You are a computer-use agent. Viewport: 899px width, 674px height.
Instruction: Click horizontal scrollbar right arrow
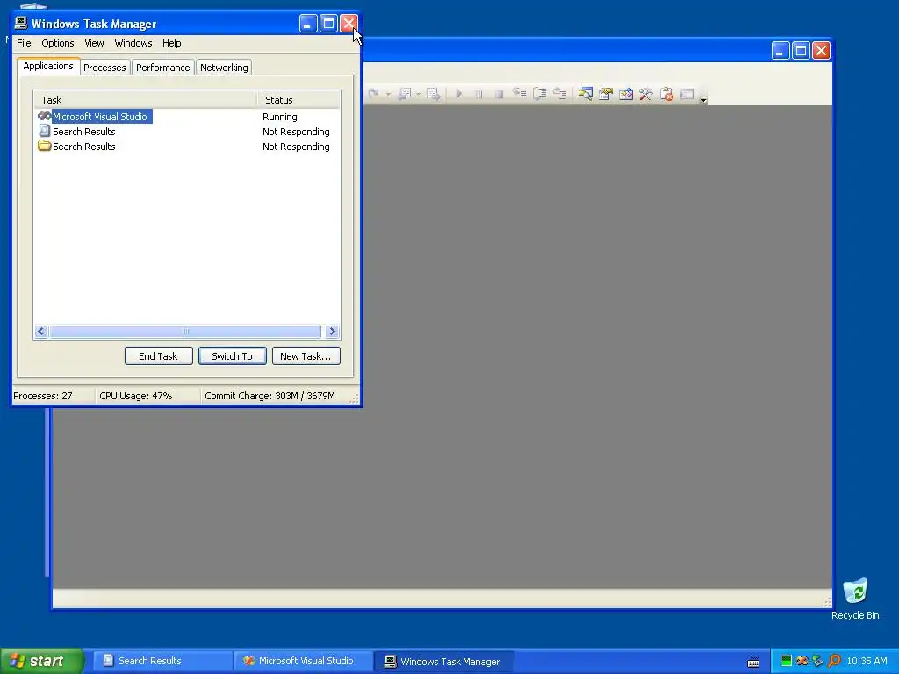pyautogui.click(x=332, y=331)
